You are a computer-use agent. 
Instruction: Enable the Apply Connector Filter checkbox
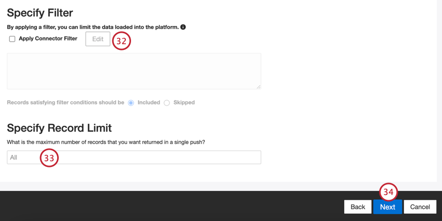[x=12, y=39]
